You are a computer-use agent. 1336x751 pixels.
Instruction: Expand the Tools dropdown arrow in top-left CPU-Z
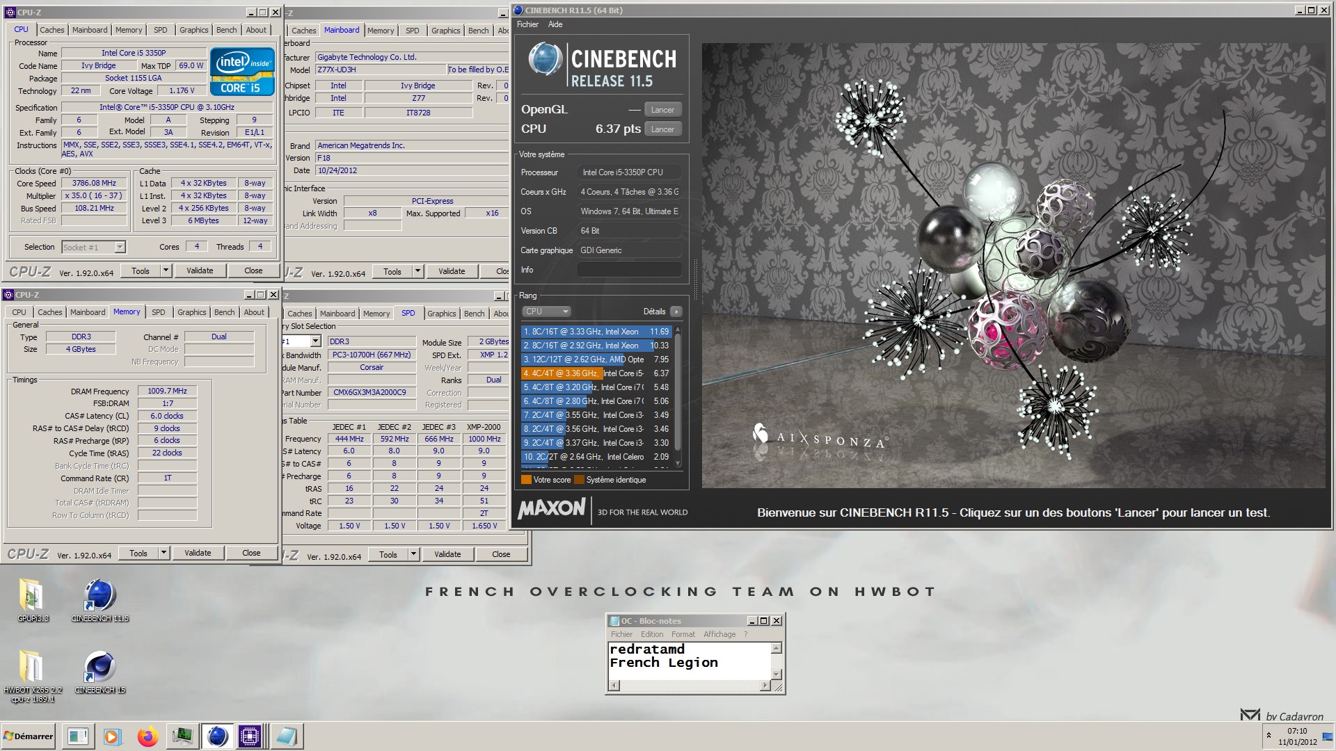click(x=166, y=270)
